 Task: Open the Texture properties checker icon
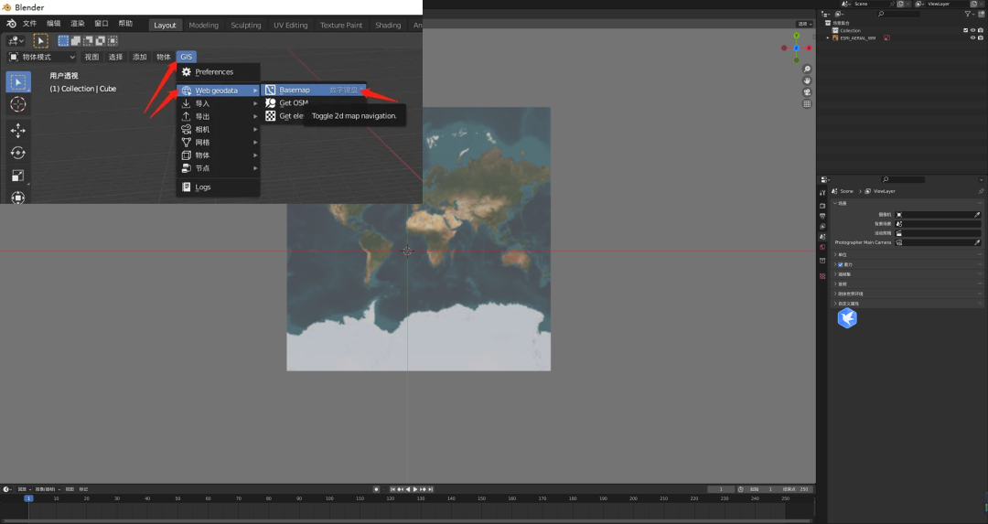pos(822,276)
